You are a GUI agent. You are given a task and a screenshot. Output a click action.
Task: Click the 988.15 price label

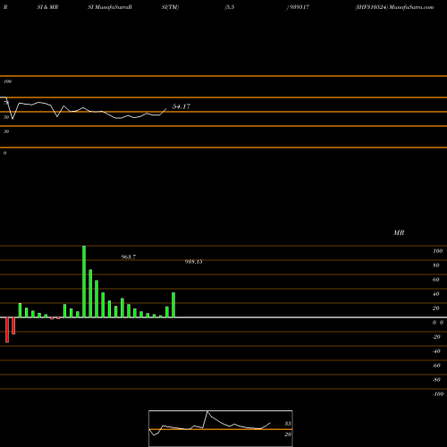193,262
